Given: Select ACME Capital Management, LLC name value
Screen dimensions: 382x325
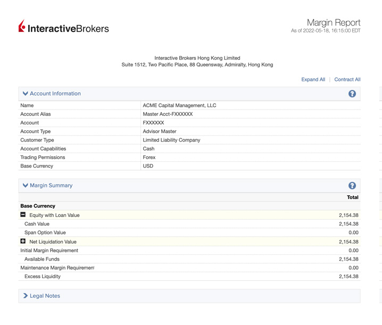Looking at the screenshot, I should [179, 105].
